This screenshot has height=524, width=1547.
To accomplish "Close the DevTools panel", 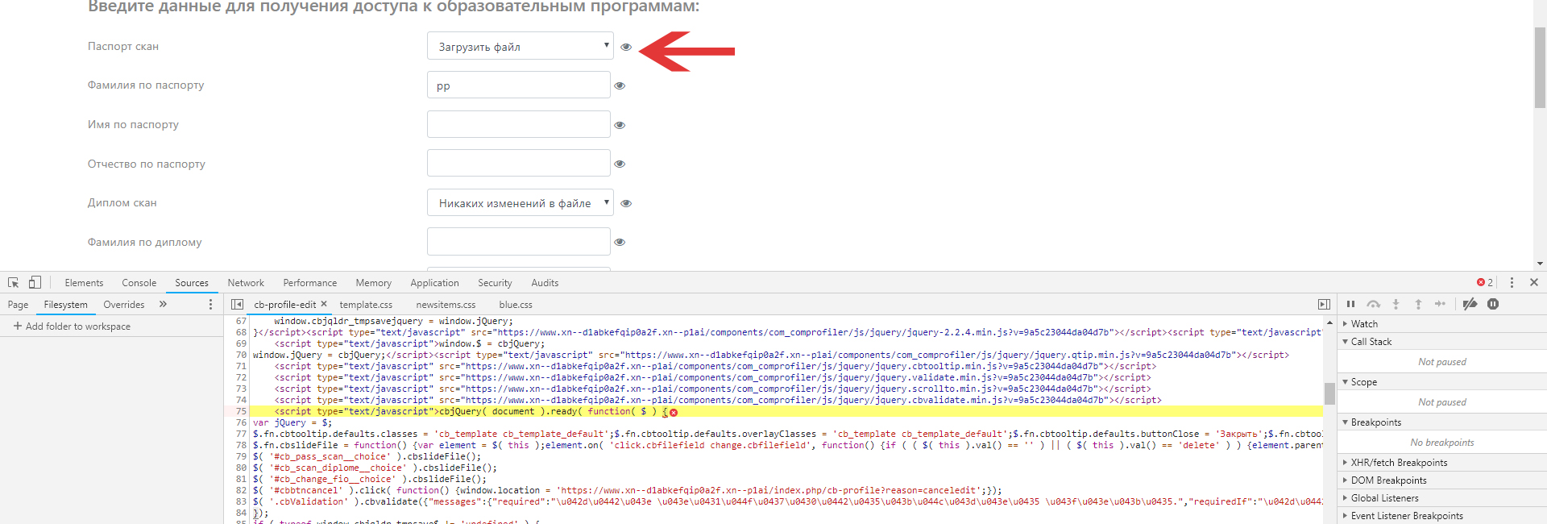I will pyautogui.click(x=1534, y=283).
